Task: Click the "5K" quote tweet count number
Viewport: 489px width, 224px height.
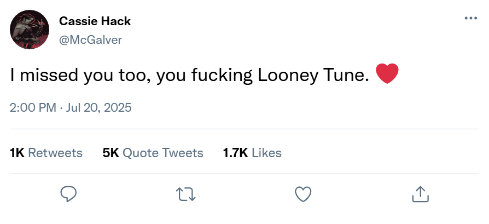Action: [x=110, y=153]
